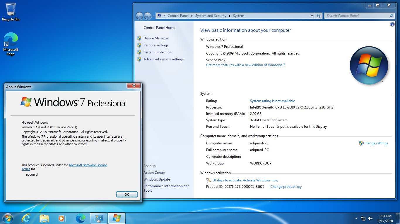400x224 pixels.
Task: Click the address bar computer icon
Action: 159,16
